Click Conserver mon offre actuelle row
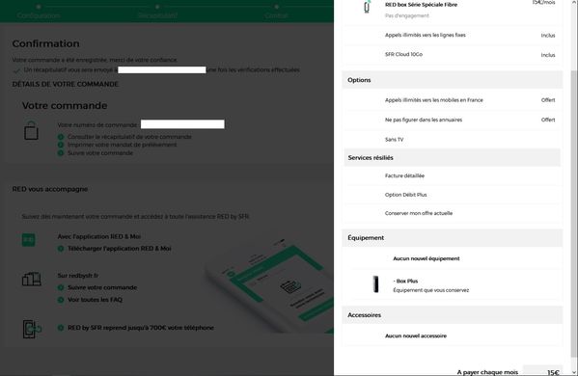Viewport: 578px width, 376px height. point(453,213)
